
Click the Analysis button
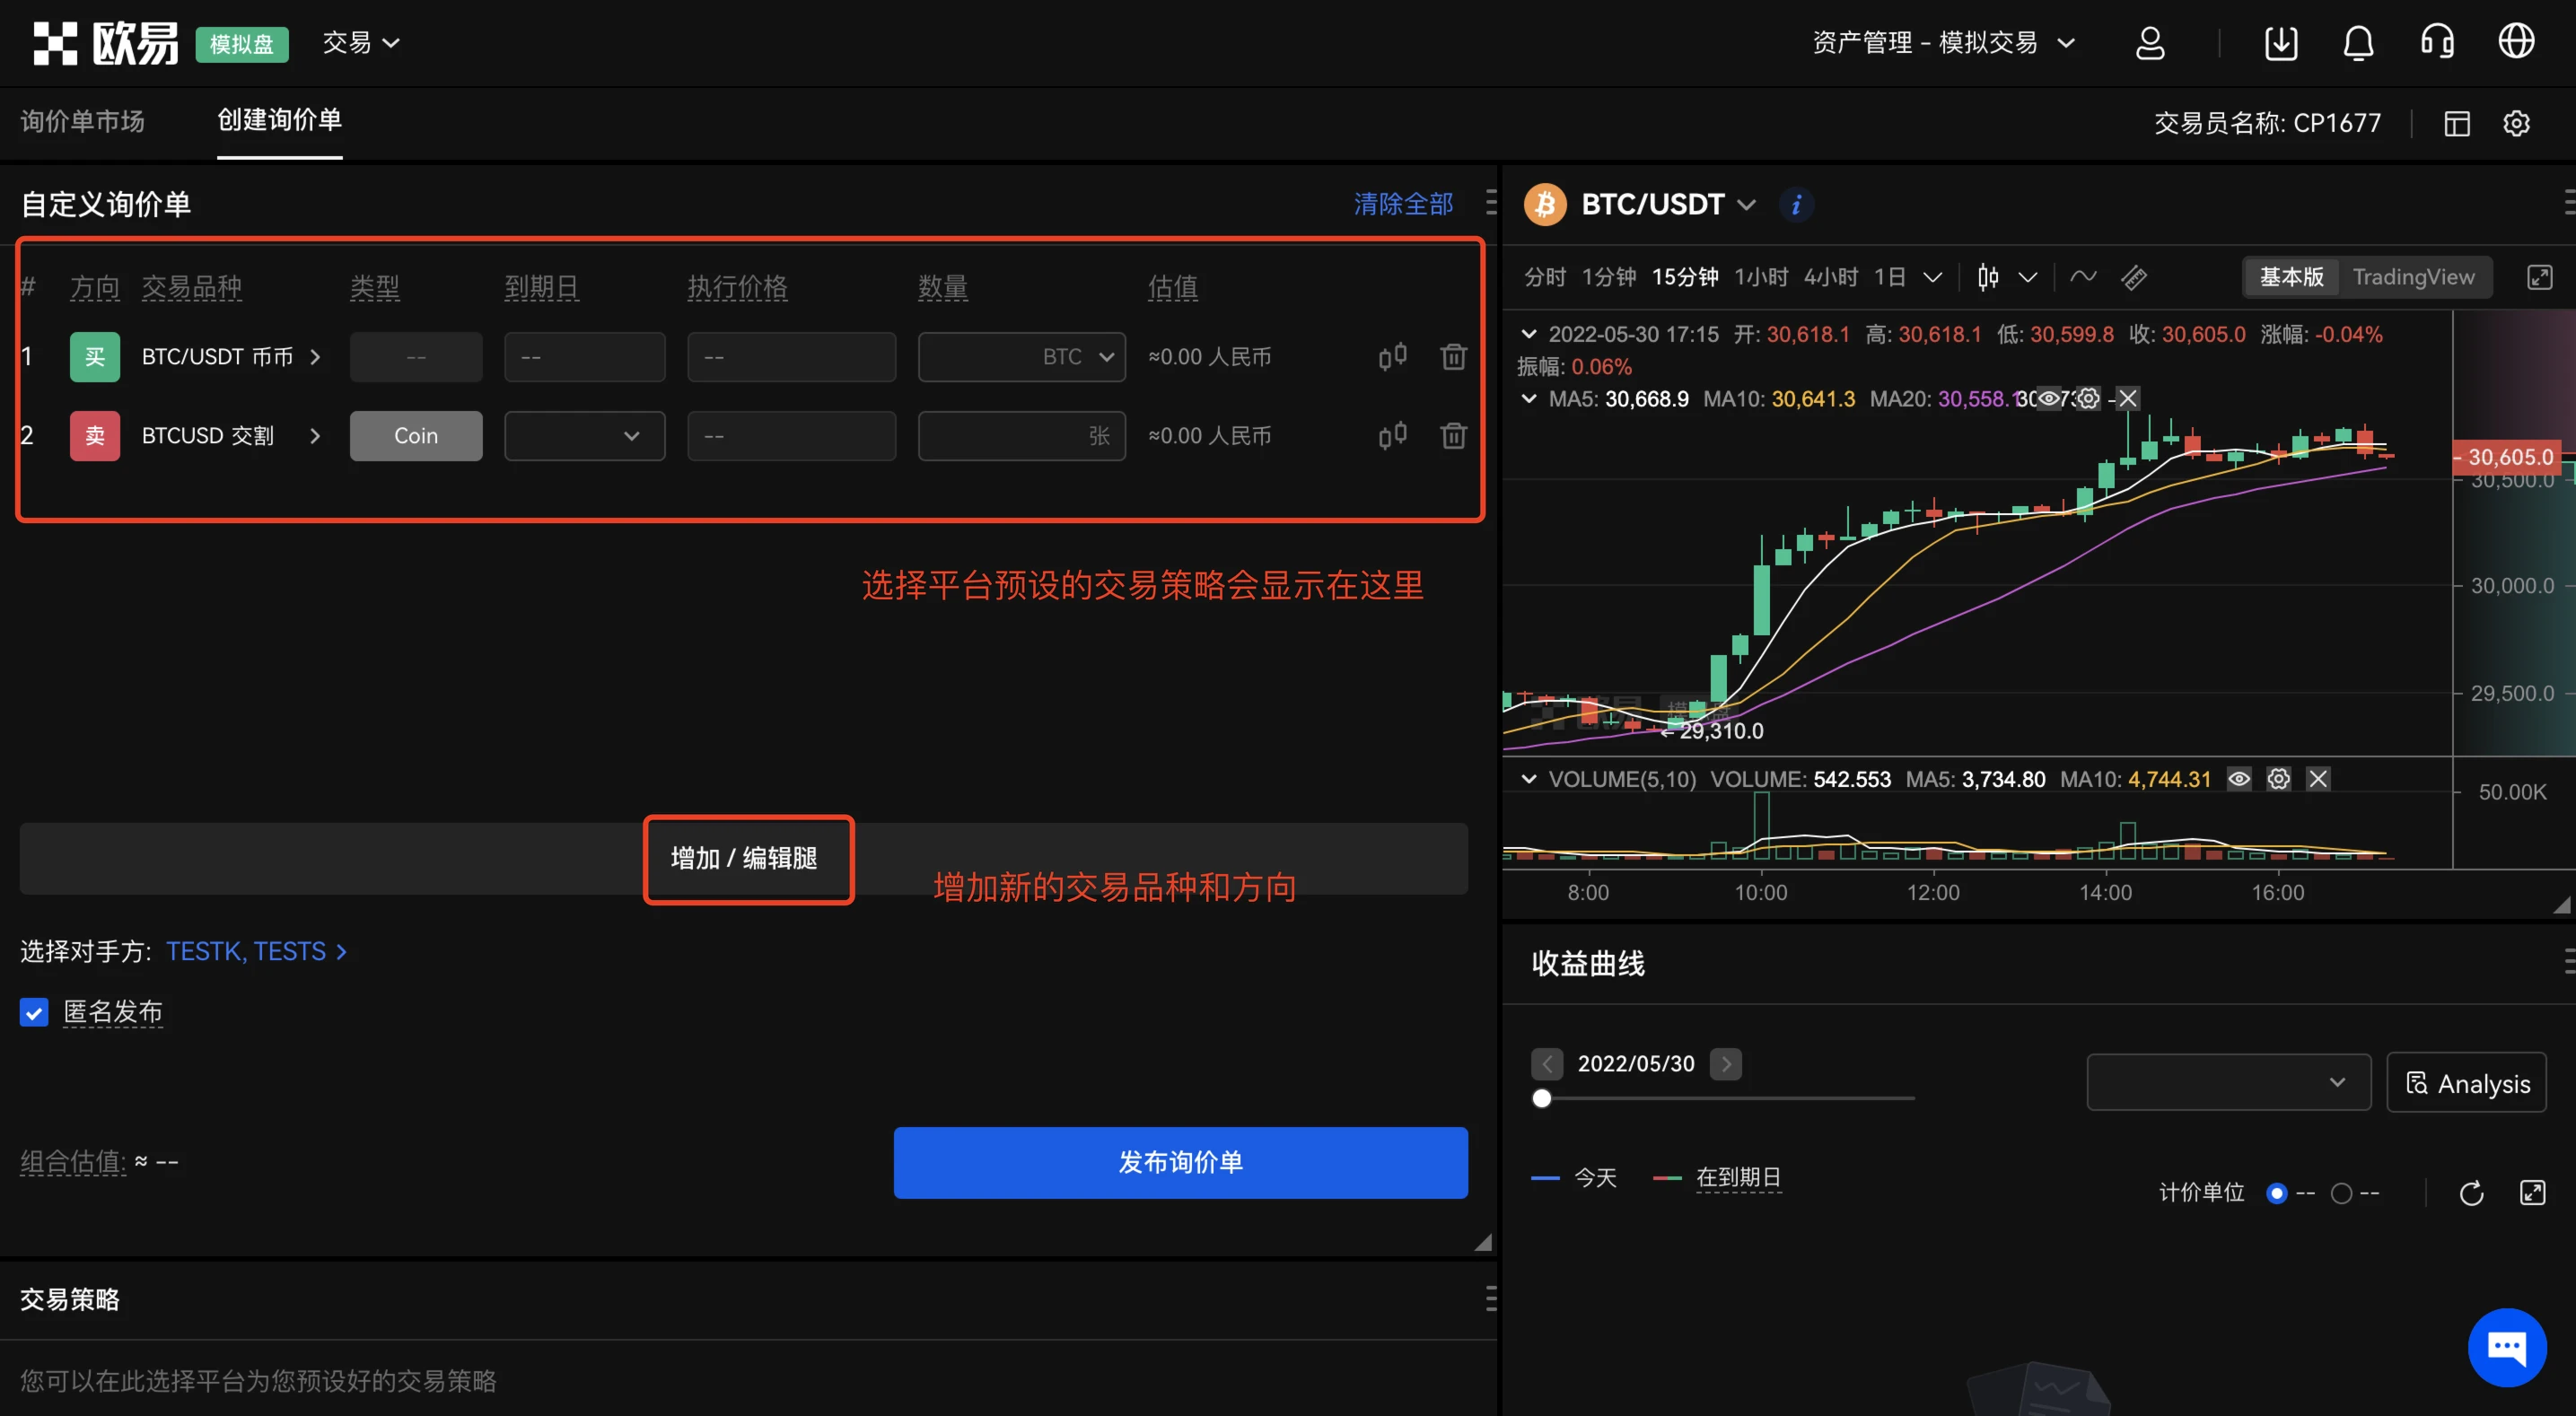click(2466, 1082)
